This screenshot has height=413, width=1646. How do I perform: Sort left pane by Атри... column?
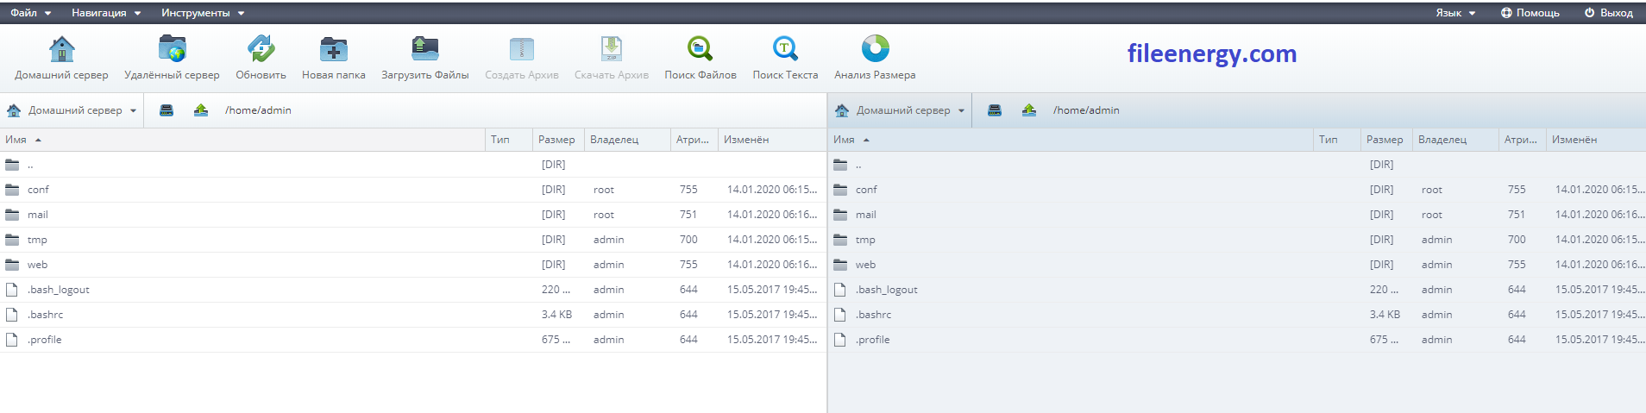click(694, 140)
